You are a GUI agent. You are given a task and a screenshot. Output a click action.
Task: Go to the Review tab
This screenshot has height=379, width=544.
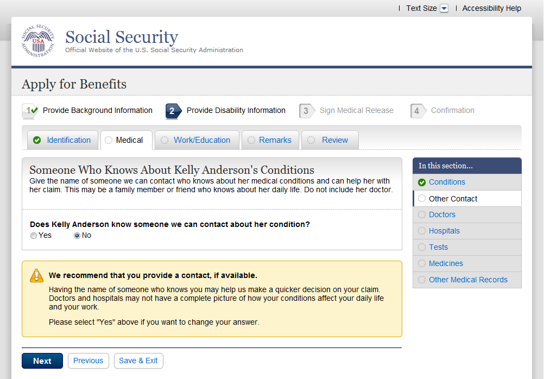tap(334, 140)
